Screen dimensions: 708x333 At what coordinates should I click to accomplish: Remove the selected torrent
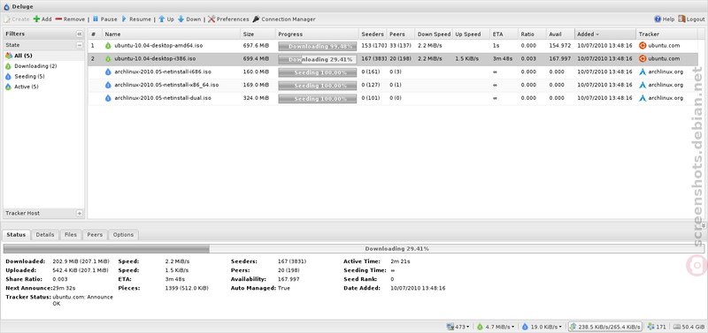point(70,19)
